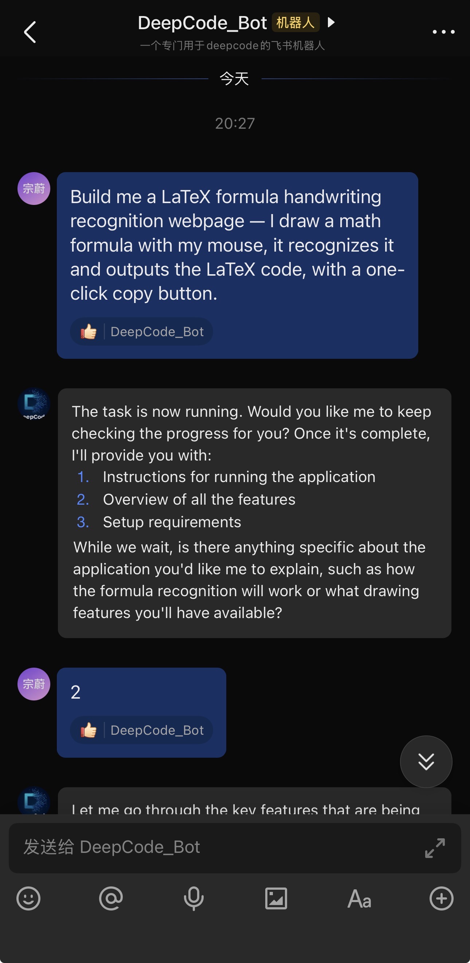Tap the DeepCode bot avatar
The image size is (470, 963).
(34, 404)
